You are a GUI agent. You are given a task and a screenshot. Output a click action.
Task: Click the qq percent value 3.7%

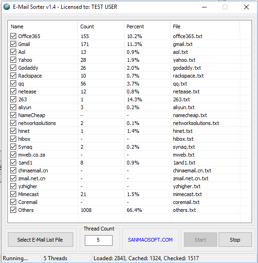tap(133, 84)
